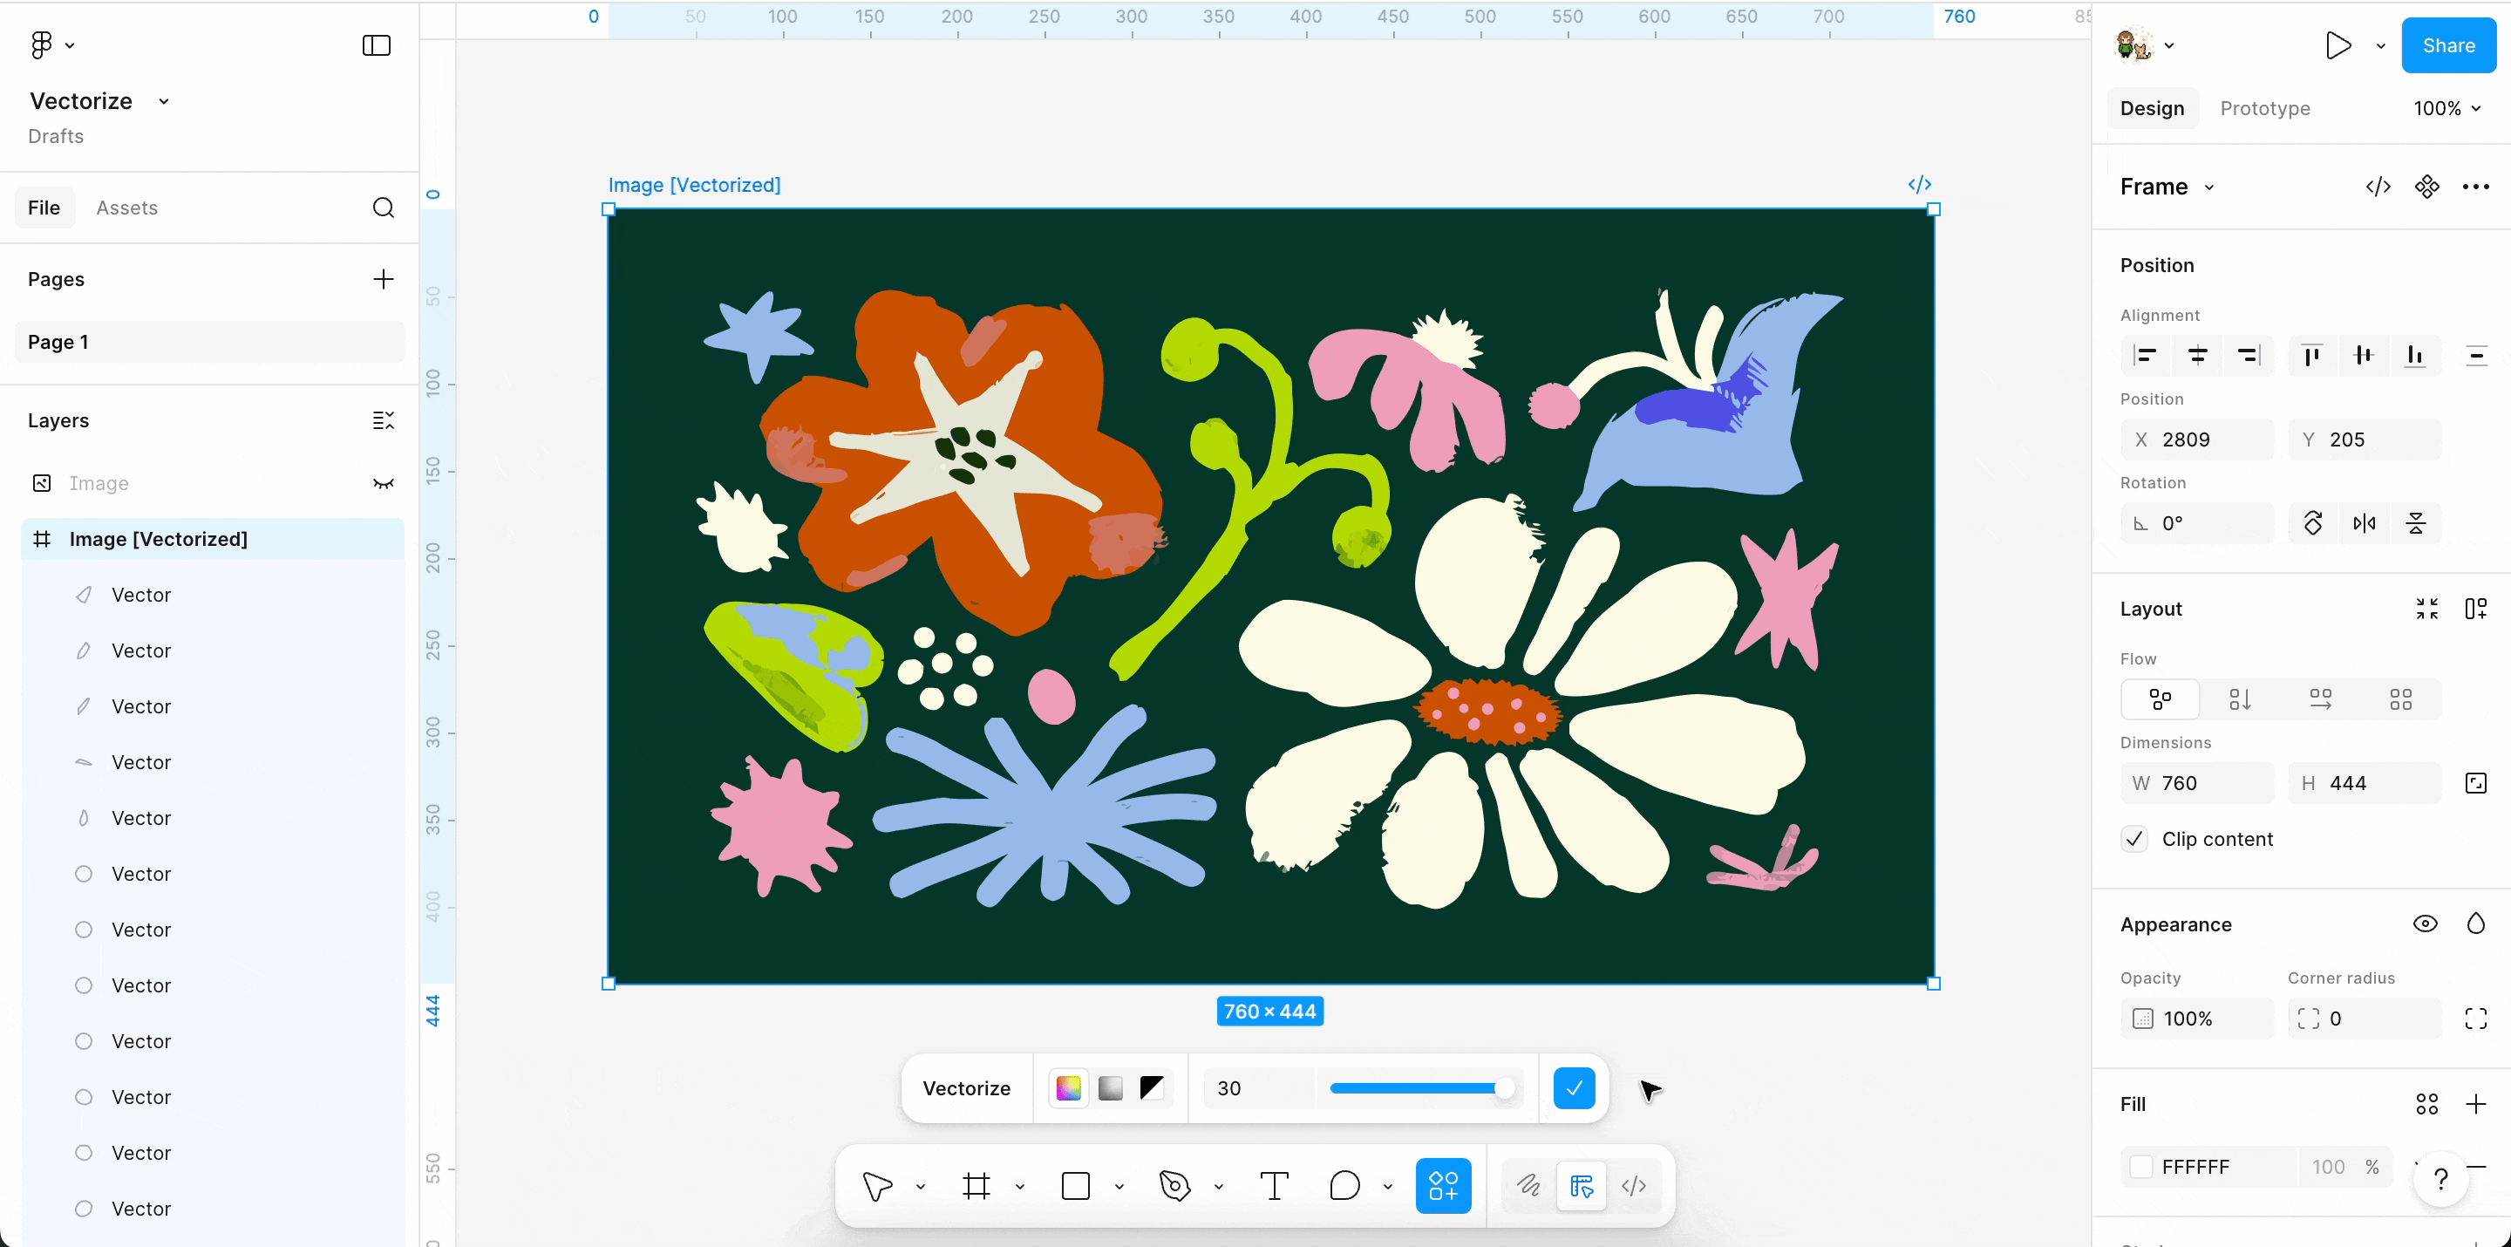Click the FFFFFF fill color swatch

click(x=2141, y=1166)
